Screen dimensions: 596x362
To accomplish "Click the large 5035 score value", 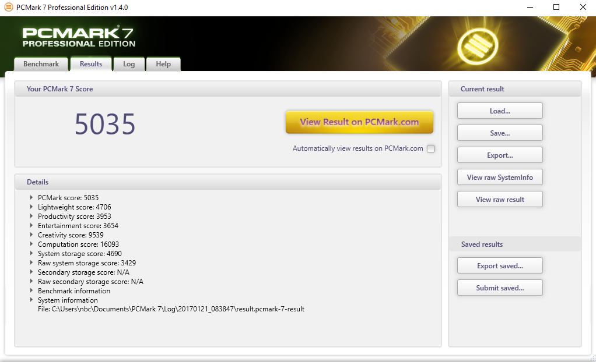I will tap(105, 124).
